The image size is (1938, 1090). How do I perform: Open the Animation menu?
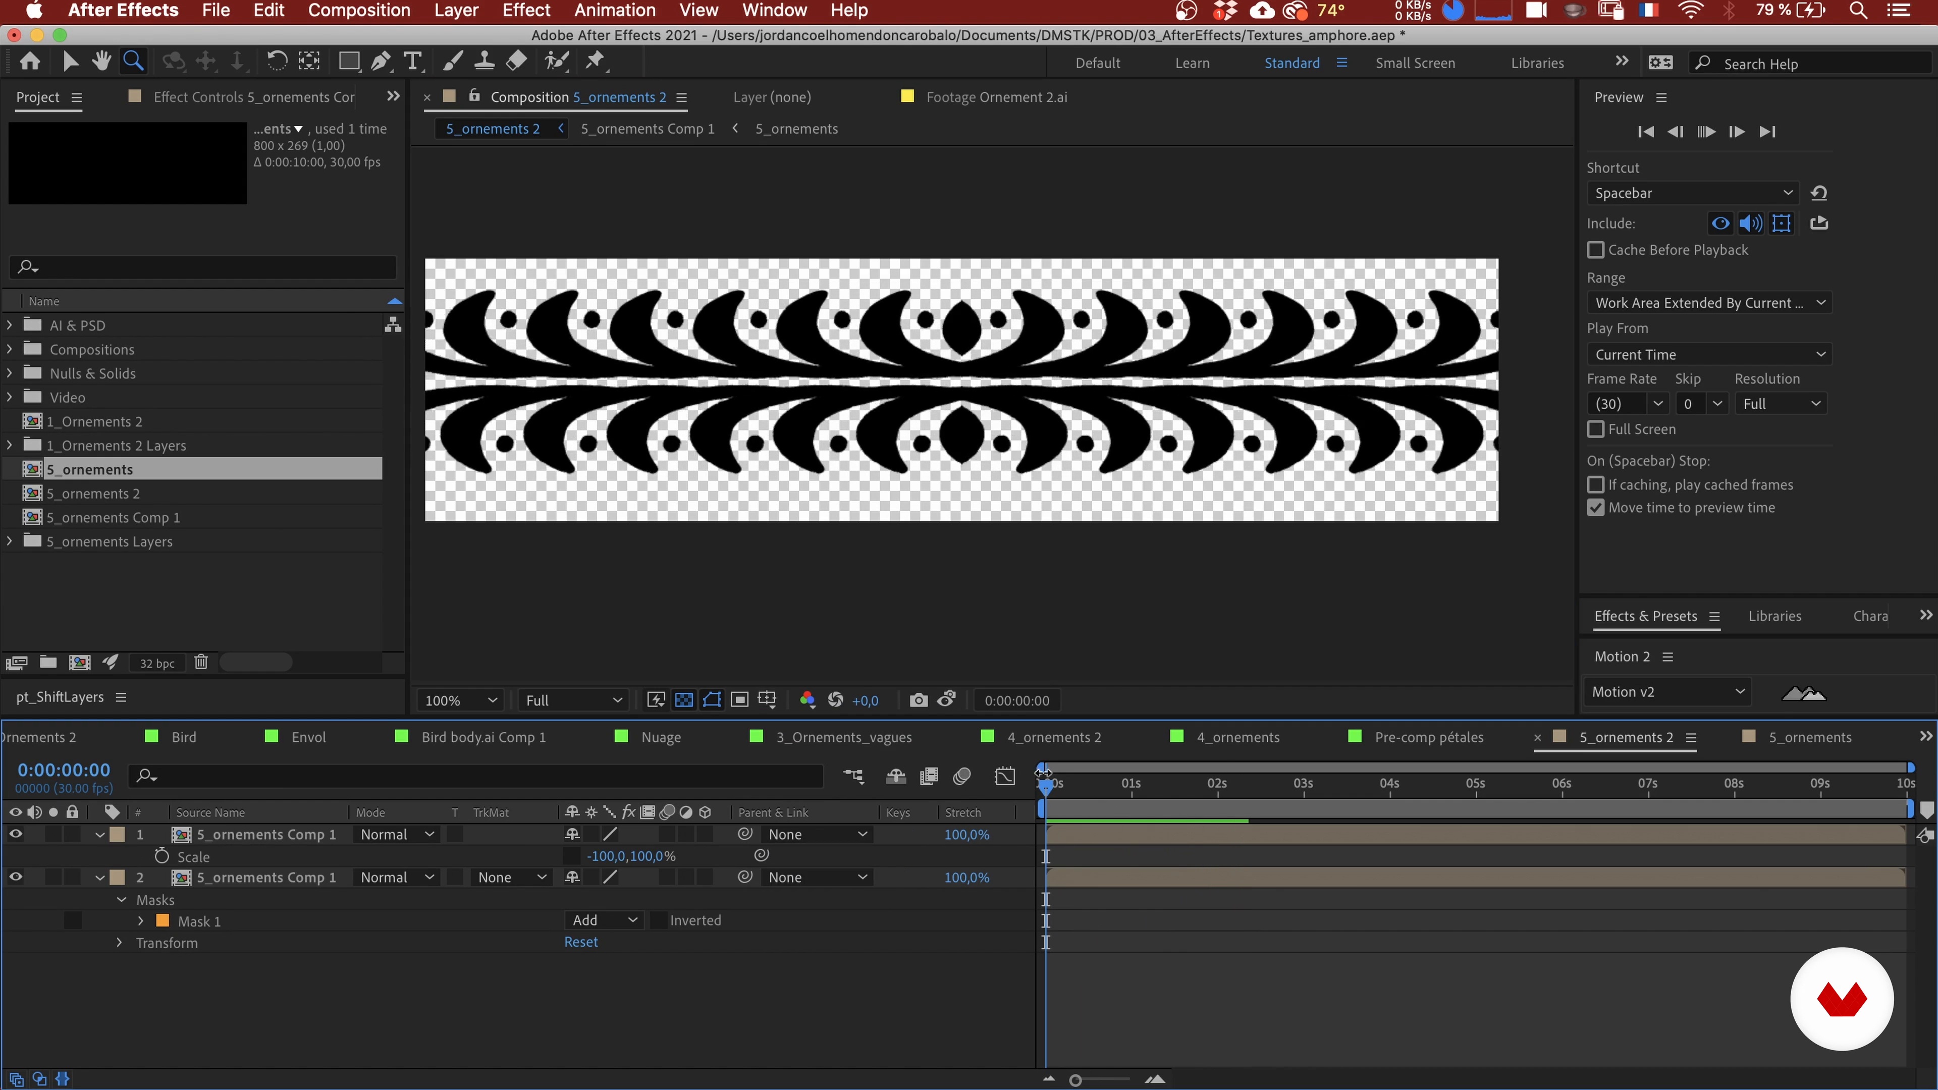coord(615,11)
